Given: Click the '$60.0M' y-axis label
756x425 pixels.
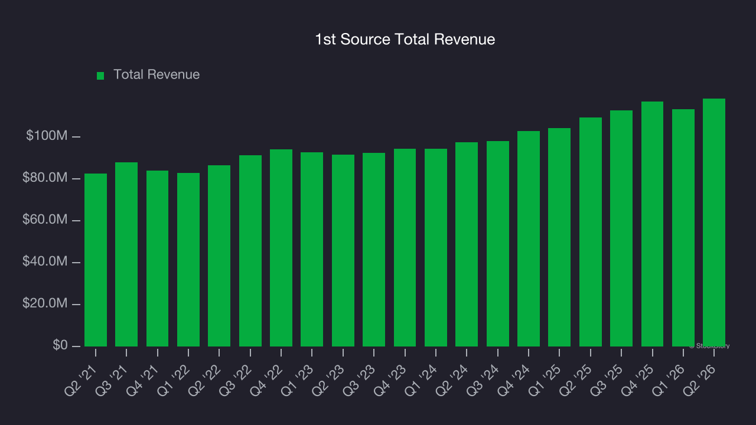Looking at the screenshot, I should click(45, 220).
